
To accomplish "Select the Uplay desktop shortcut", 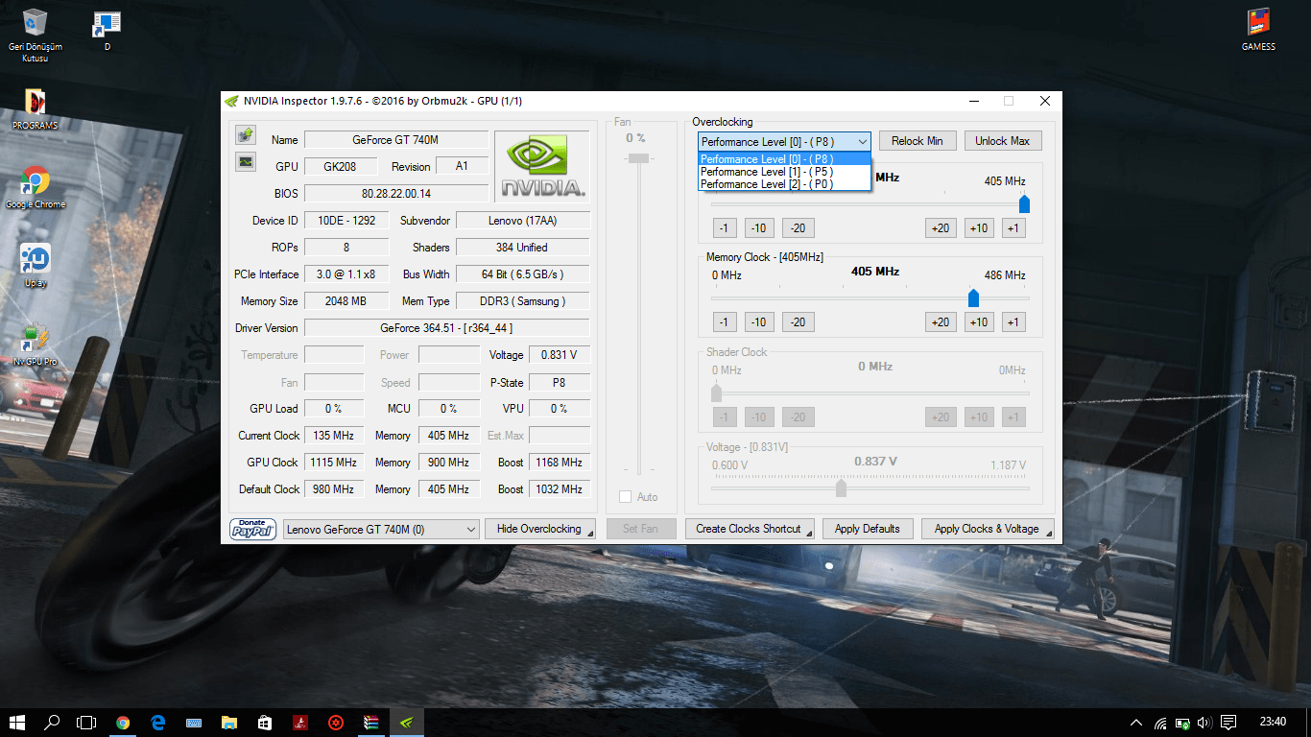I will (x=36, y=266).
